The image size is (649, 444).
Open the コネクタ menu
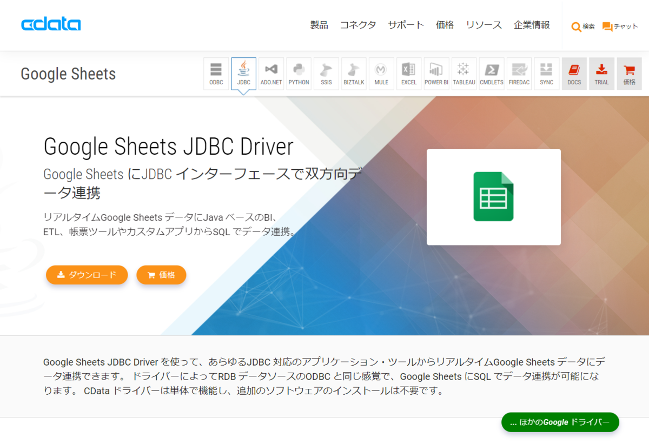click(x=358, y=25)
